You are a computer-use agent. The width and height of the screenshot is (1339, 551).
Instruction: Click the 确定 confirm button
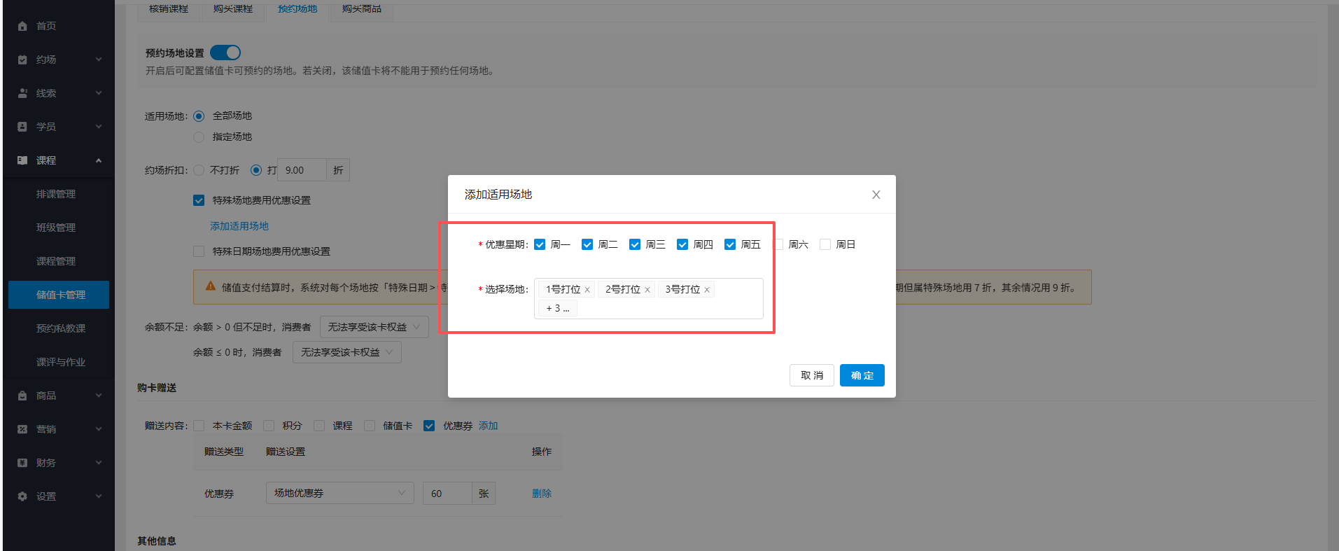point(862,375)
